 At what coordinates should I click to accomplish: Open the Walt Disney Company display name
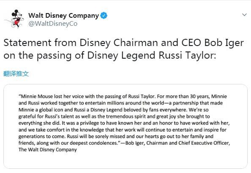coord(63,16)
